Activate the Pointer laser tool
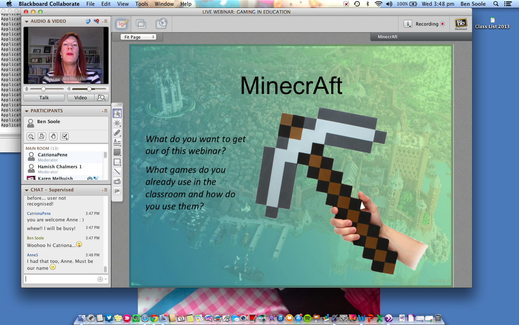Viewport: 519px width, 325px height. (x=117, y=123)
